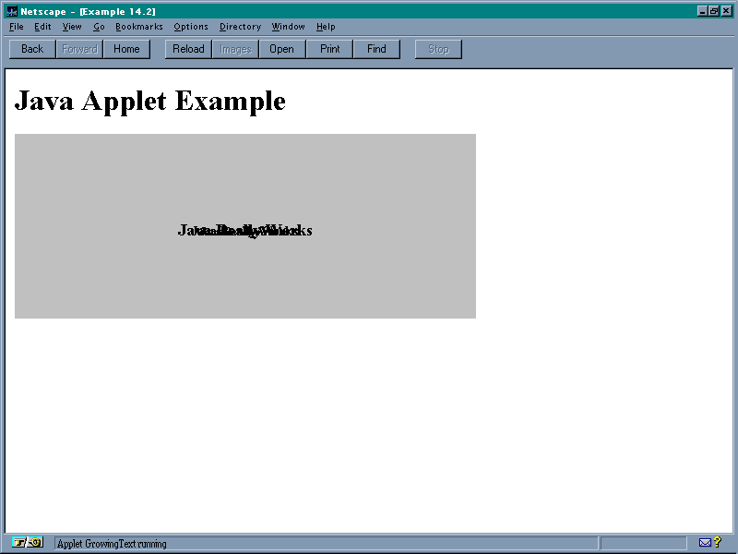Click the Find toolbar button

click(376, 49)
